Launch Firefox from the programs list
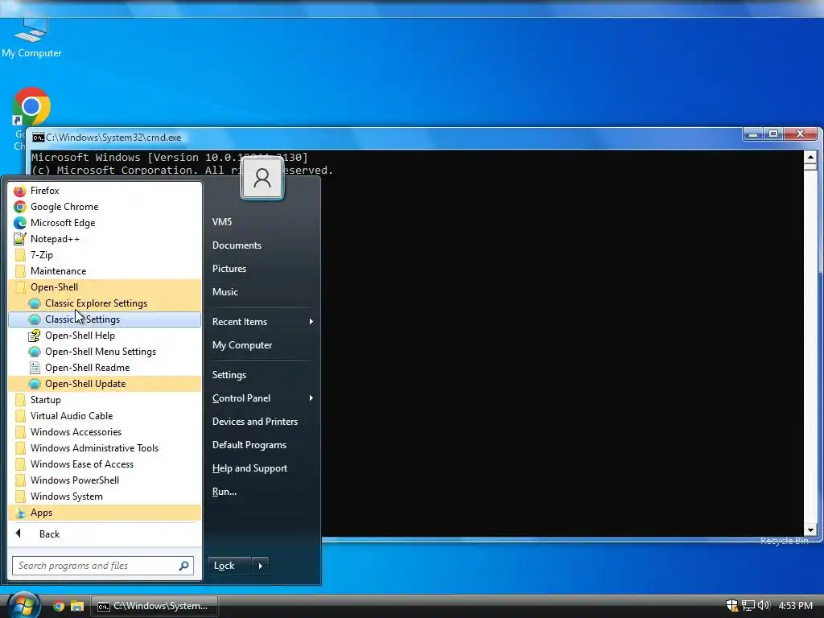The image size is (824, 618). [x=105, y=190]
